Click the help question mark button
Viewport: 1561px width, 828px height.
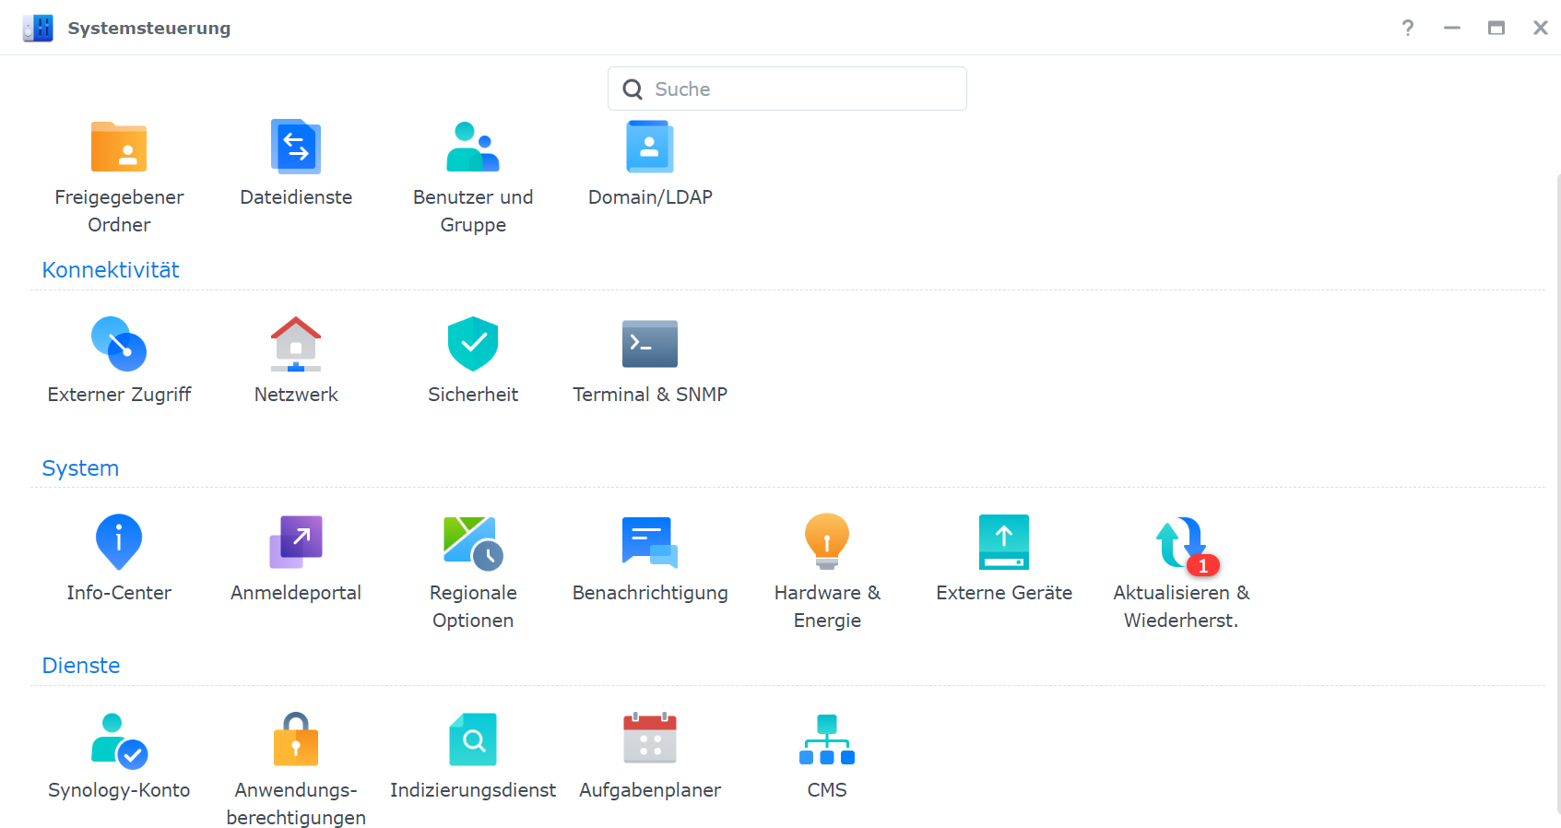coord(1408,28)
